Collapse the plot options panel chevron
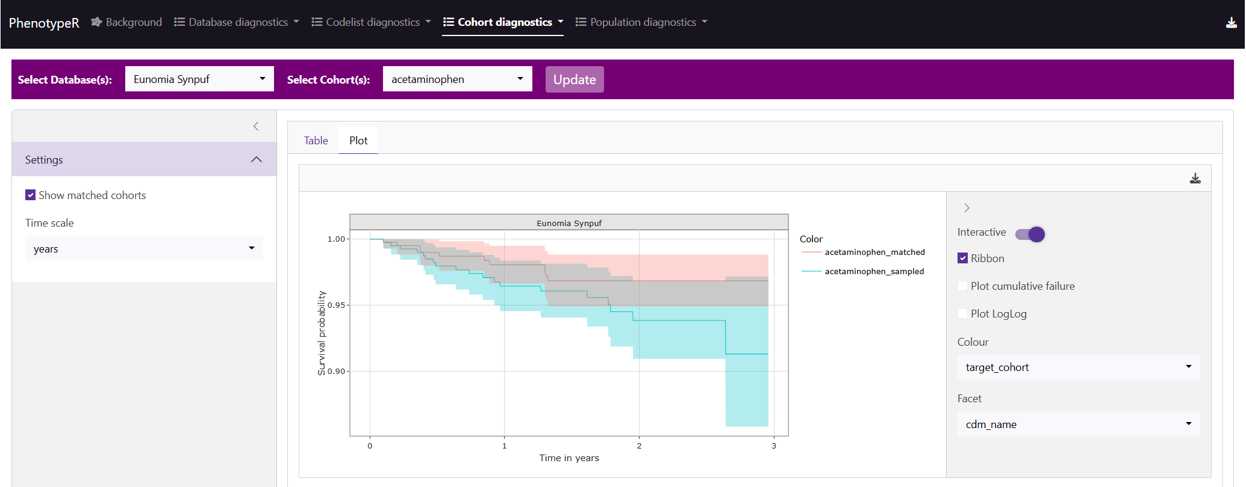The image size is (1246, 487). click(967, 208)
